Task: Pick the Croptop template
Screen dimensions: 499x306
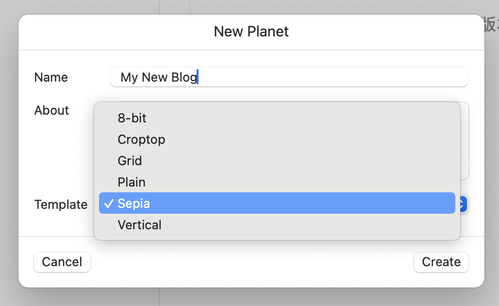Action: point(141,139)
